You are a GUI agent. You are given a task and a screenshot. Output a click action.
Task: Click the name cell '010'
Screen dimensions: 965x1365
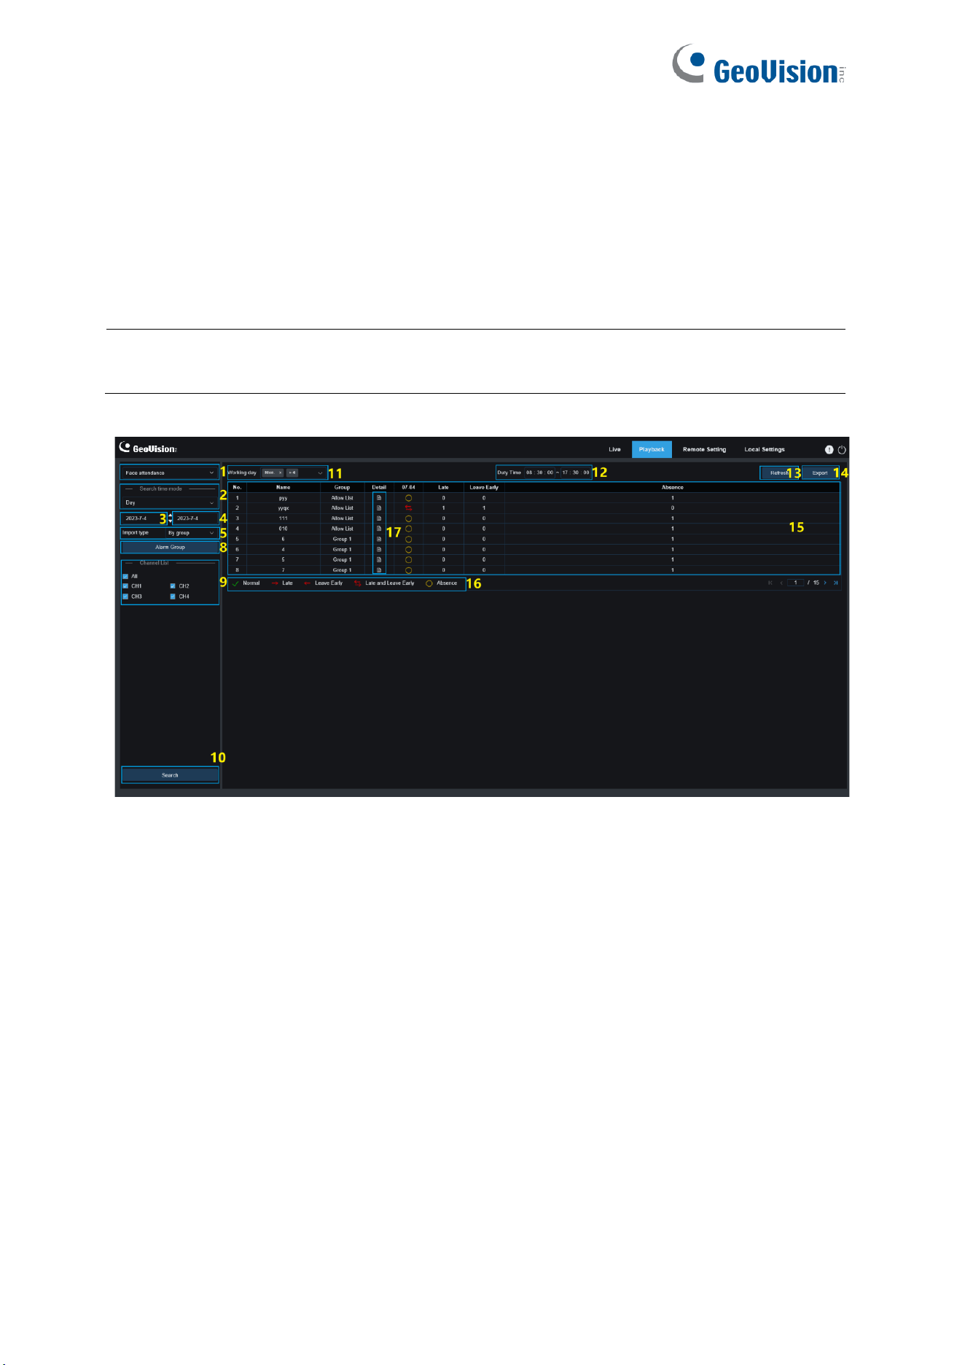(284, 529)
